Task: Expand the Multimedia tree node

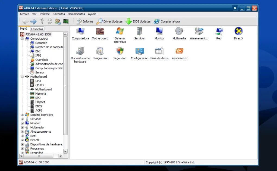Action: 22,128
